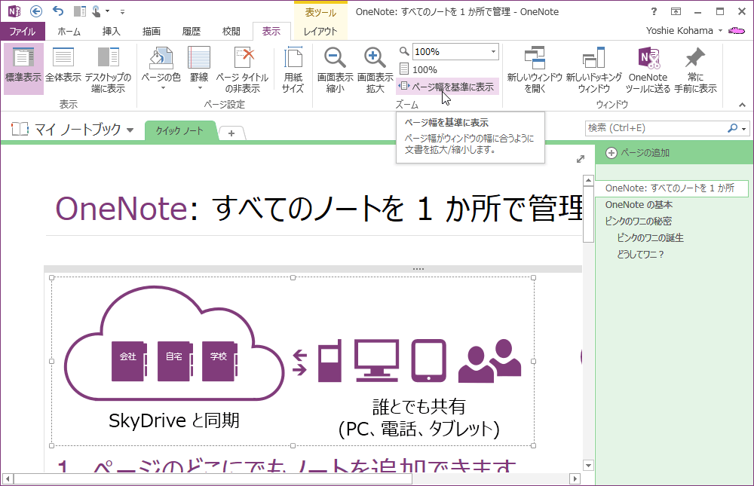The height and width of the screenshot is (486, 754).
Task: Reset zoom with the 100% button
Action: click(418, 69)
